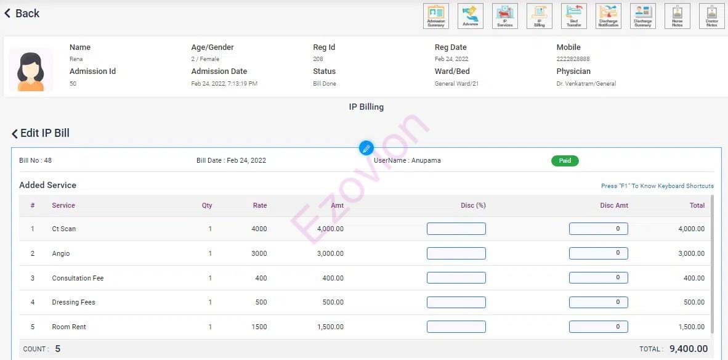This screenshot has height=360, width=728.
Task: Focus Disc (%) field for Consultation Fee
Action: click(x=456, y=278)
